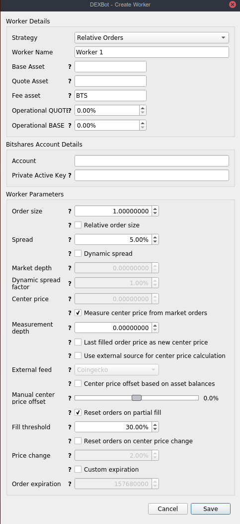Click the help icon beside Manual center price offset
240x524 pixels.
coord(70,398)
